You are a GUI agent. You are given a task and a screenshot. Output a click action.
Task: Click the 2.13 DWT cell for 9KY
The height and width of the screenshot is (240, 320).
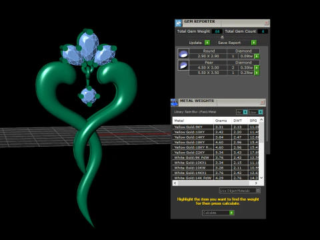click(240, 127)
